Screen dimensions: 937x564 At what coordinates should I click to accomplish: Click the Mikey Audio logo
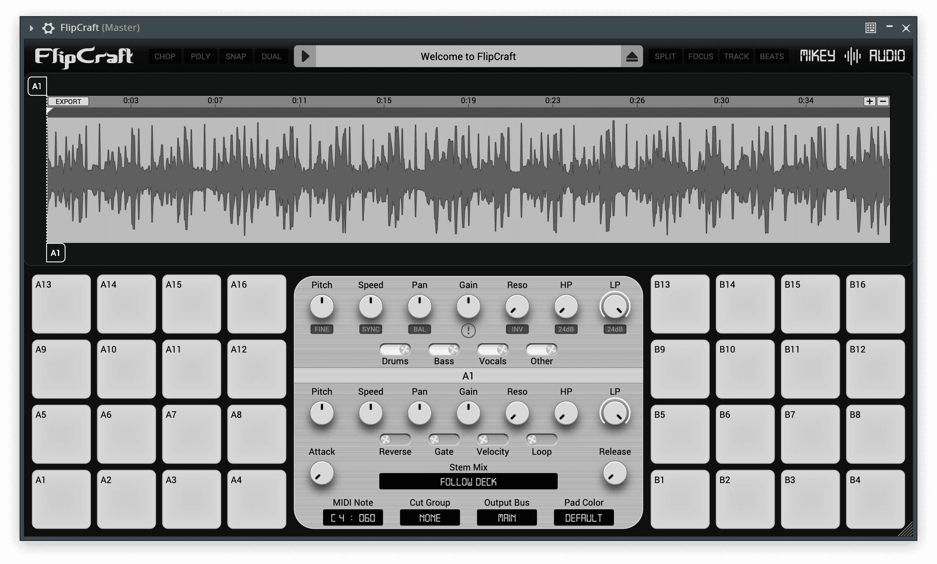(852, 56)
